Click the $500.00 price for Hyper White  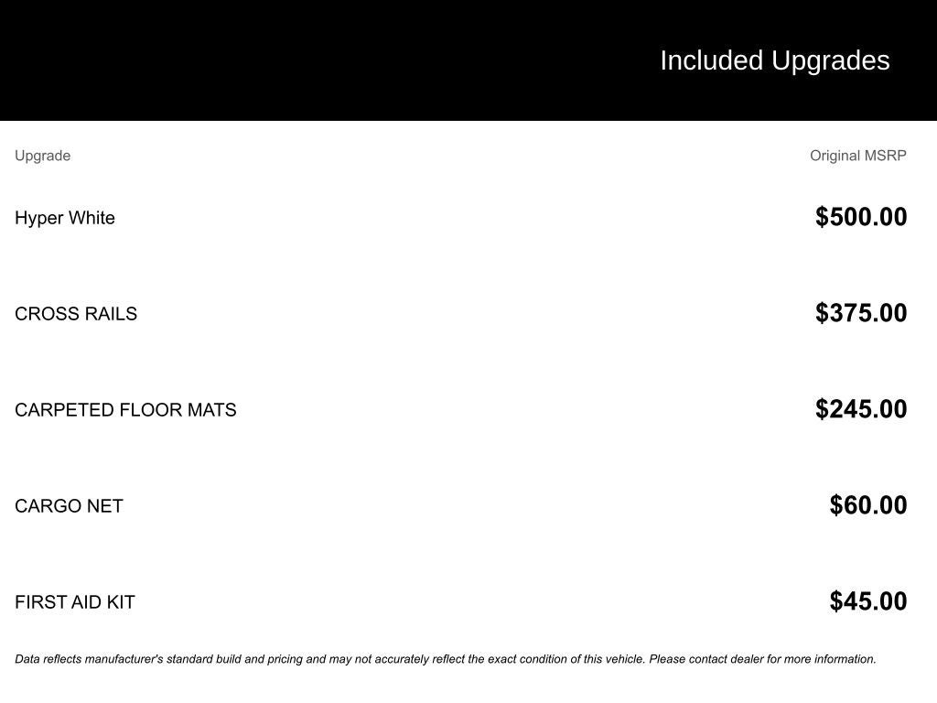point(861,217)
